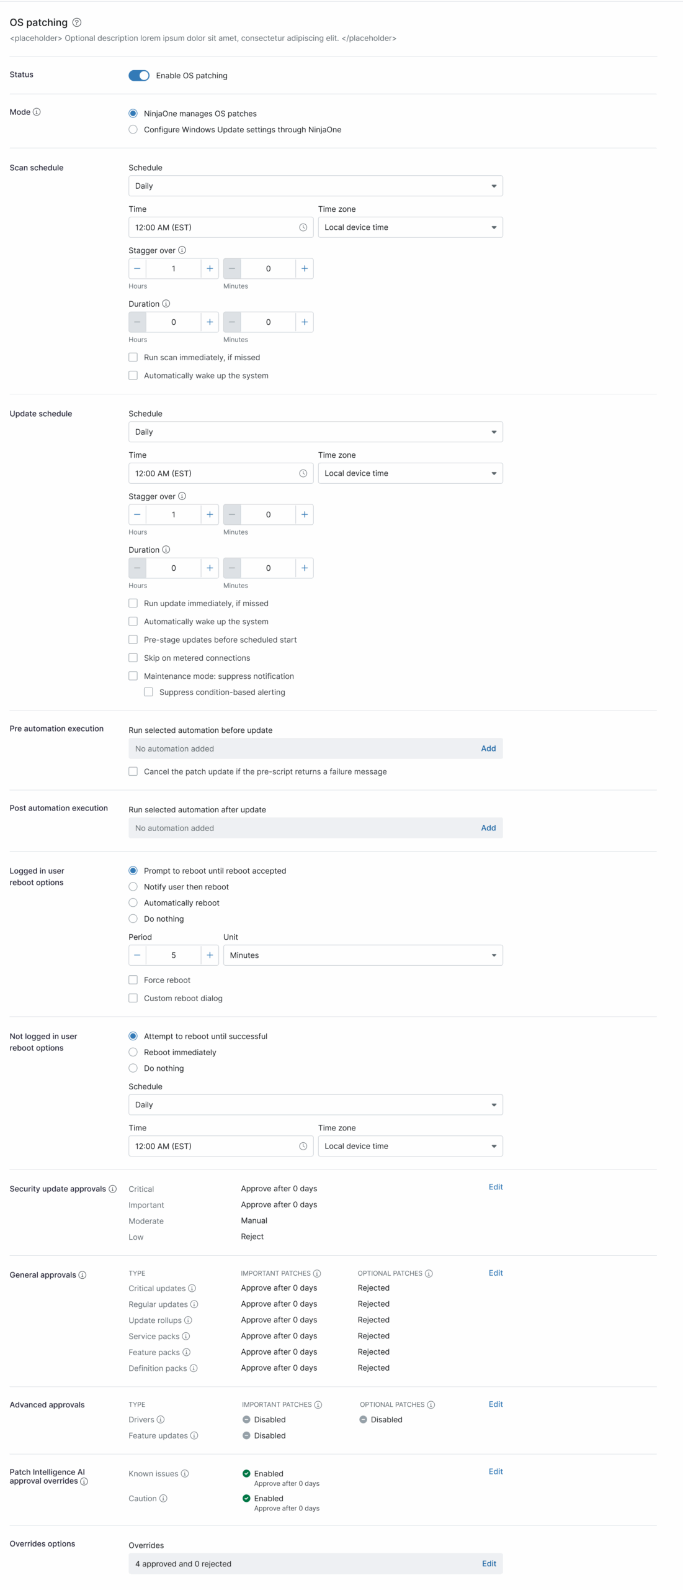This screenshot has width=683, height=1590.
Task: Add a pre automation before update
Action: click(x=488, y=748)
